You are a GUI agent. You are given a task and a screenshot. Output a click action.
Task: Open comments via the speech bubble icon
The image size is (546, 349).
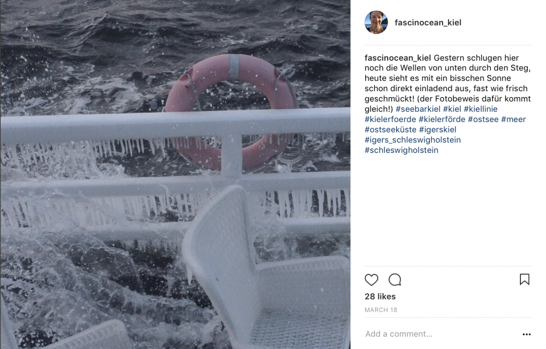[x=395, y=279]
